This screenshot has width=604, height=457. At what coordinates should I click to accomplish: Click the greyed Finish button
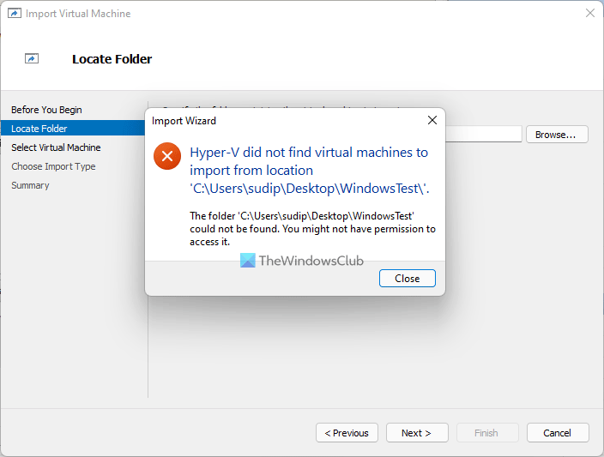click(x=487, y=433)
